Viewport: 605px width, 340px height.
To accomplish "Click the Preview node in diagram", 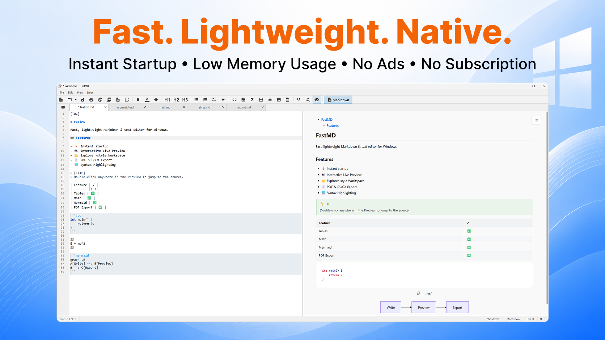I will 424,307.
